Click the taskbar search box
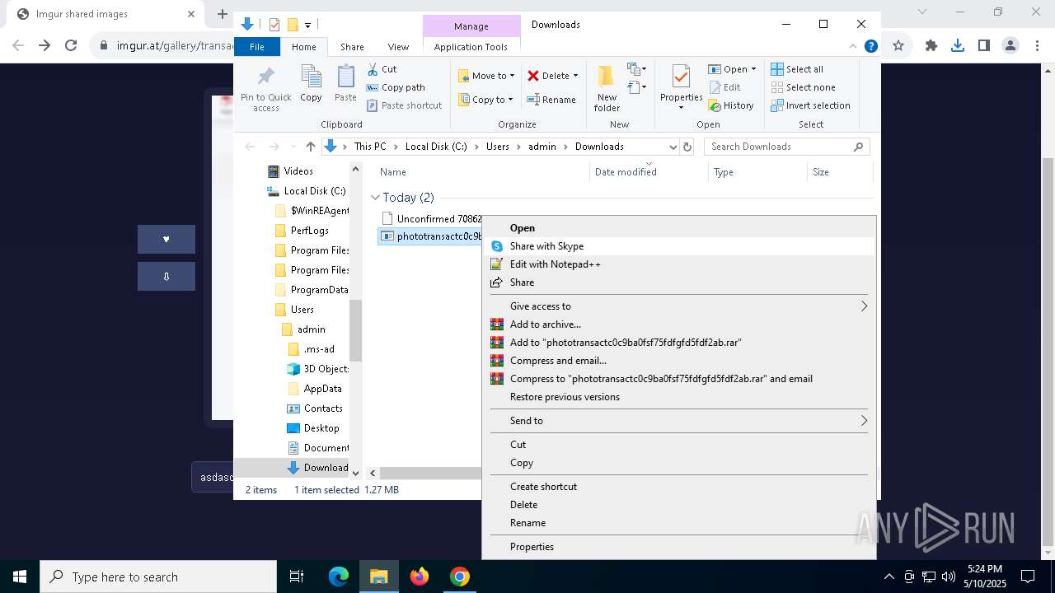The width and height of the screenshot is (1055, 593). (158, 577)
